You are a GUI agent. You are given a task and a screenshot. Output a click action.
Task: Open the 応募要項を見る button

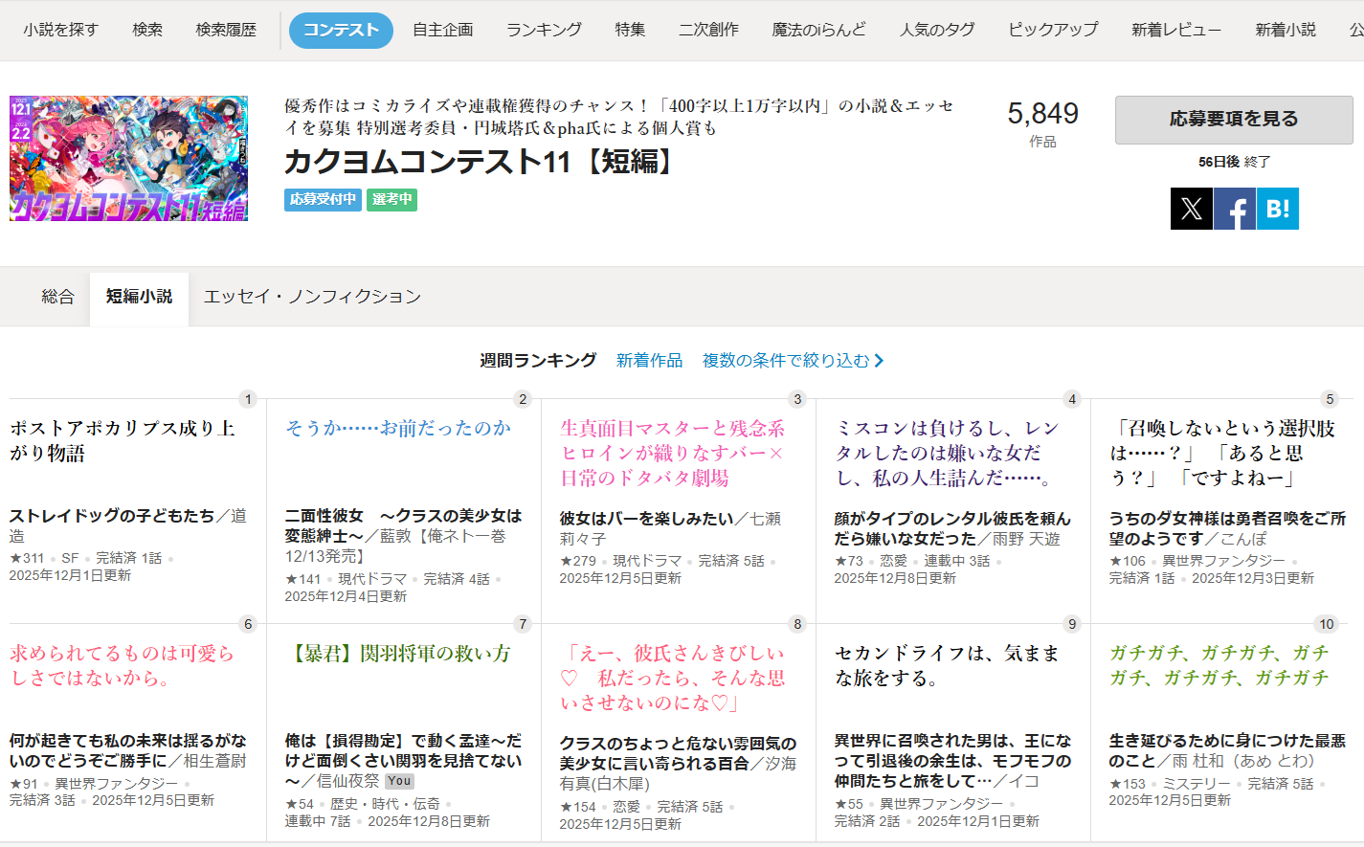[x=1233, y=120]
